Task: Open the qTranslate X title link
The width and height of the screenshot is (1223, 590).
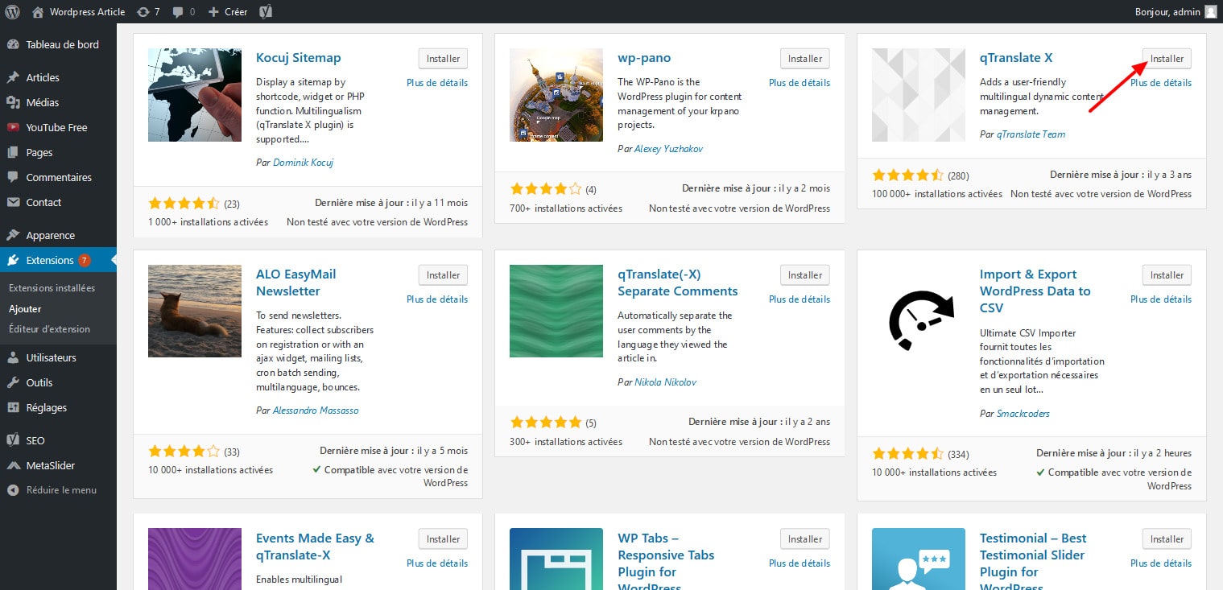Action: (1016, 58)
